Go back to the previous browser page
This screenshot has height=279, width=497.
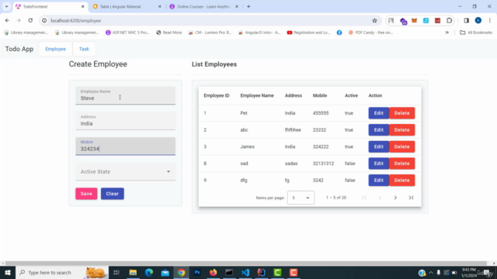pyautogui.click(x=7, y=21)
